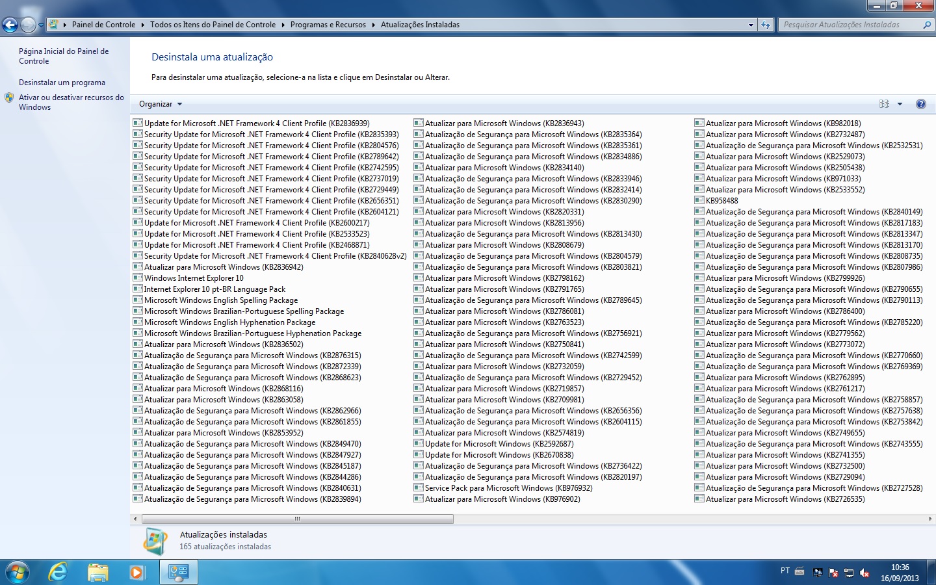Click the Forward navigation arrow

point(28,25)
